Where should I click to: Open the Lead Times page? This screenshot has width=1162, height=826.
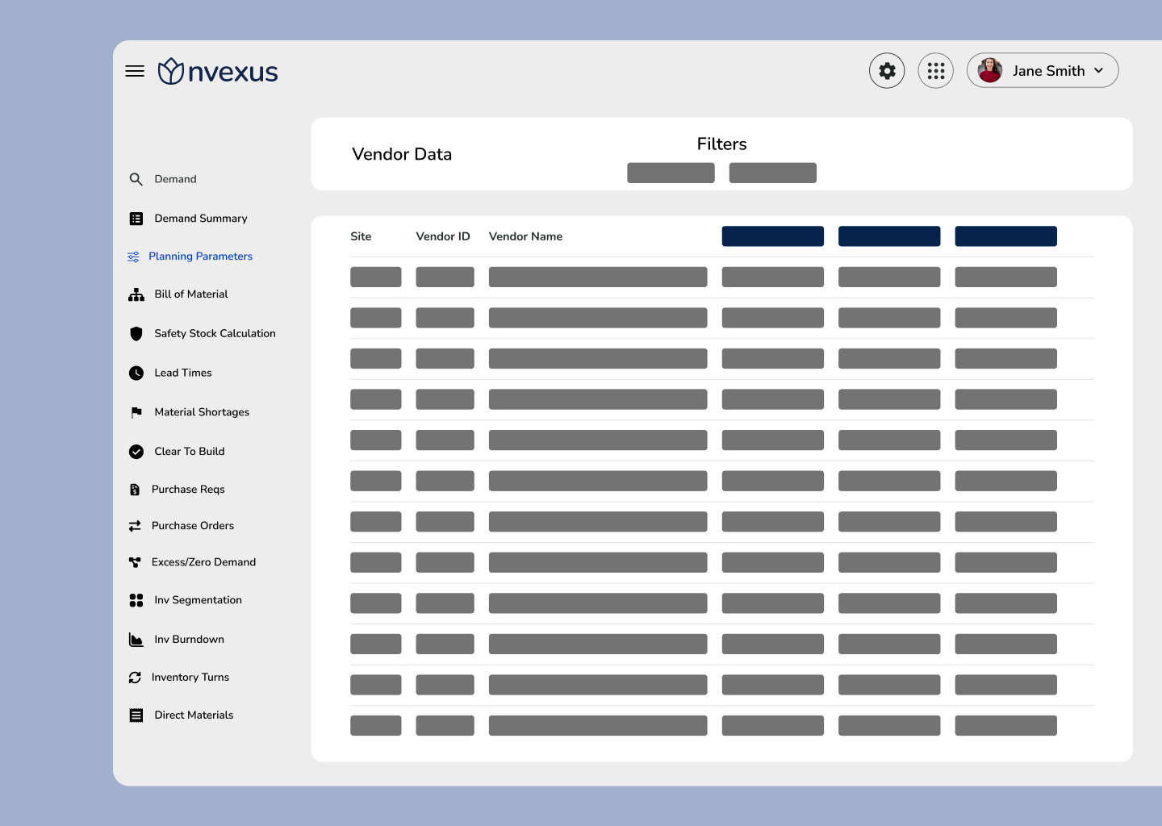point(183,373)
